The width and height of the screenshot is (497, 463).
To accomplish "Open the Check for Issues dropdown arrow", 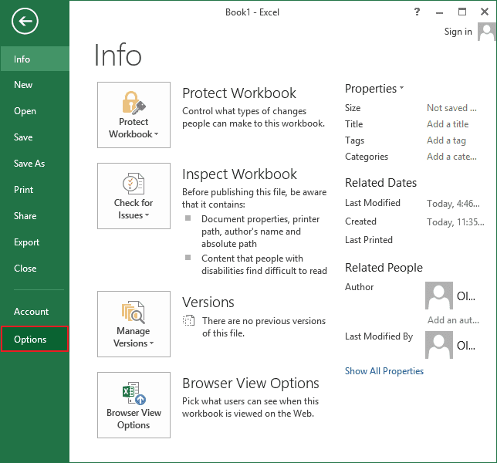I will pyautogui.click(x=147, y=215).
